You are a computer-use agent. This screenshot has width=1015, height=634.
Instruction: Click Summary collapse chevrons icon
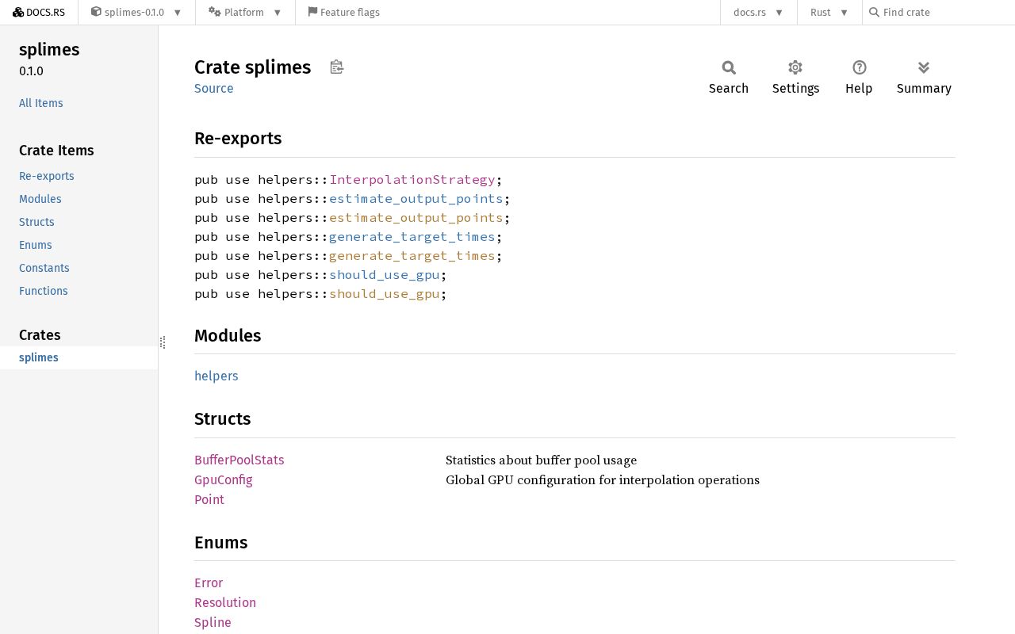click(x=924, y=67)
